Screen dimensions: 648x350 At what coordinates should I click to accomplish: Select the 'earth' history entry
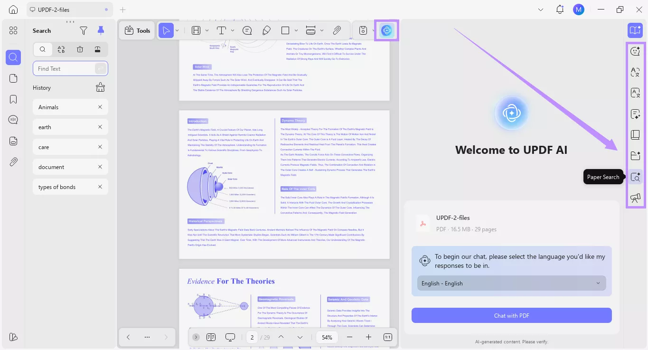pos(70,127)
